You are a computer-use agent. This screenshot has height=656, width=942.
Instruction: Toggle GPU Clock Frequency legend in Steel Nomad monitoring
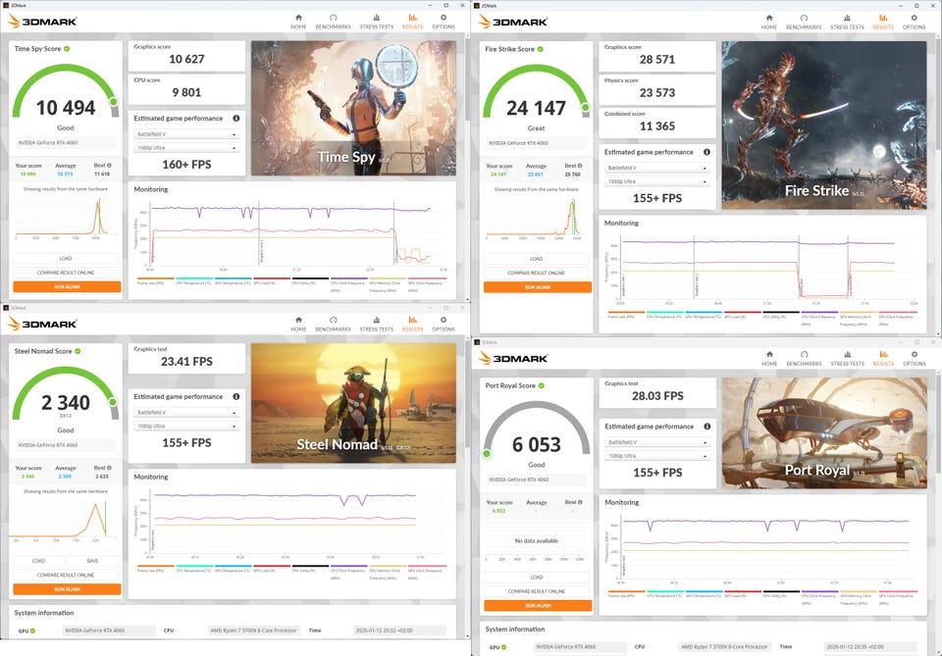point(427,572)
